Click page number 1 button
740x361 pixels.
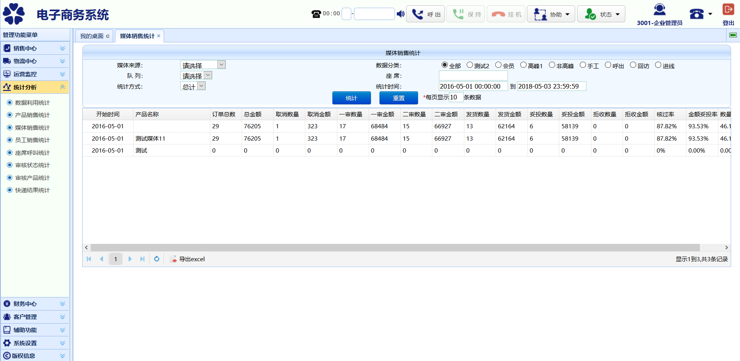(x=115, y=259)
